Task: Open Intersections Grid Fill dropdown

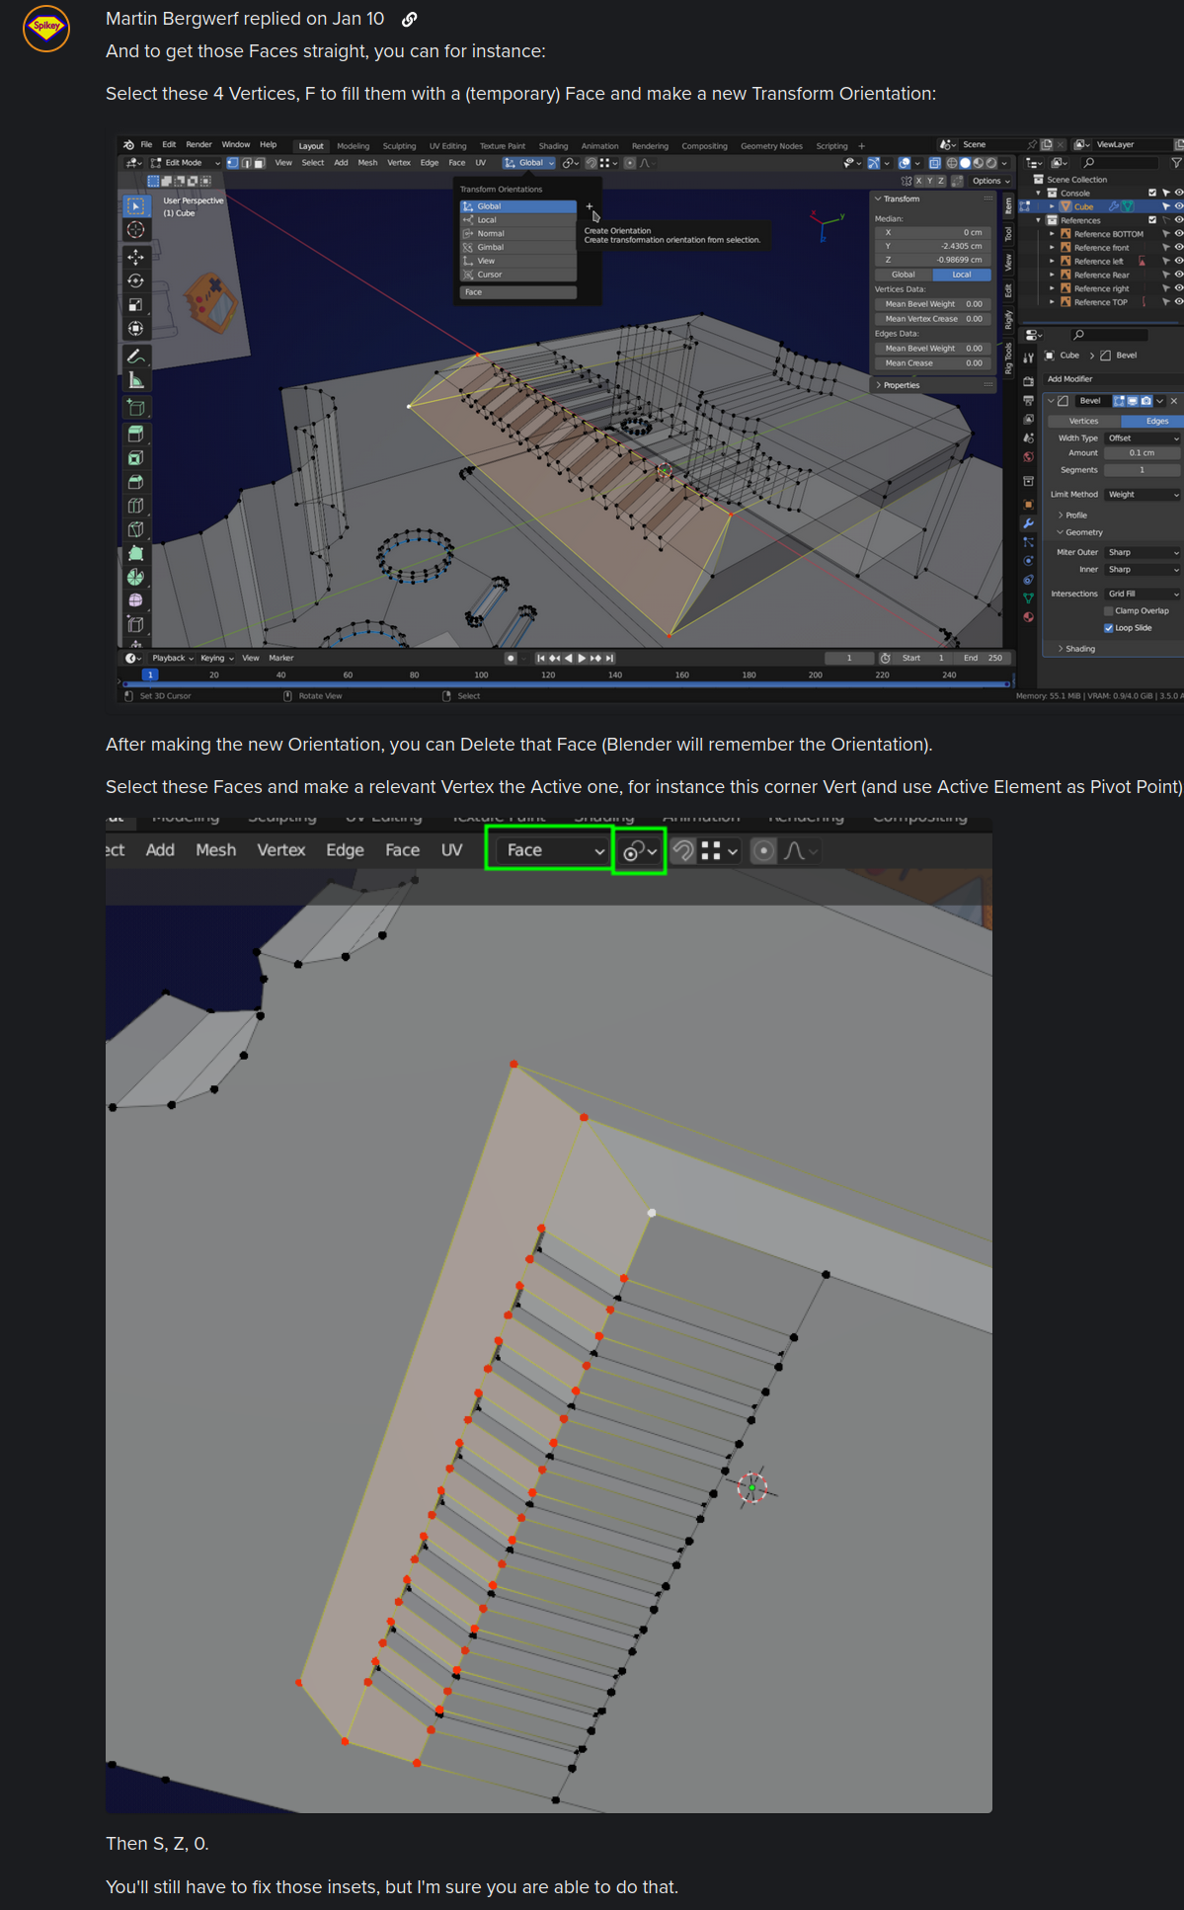Action: pyautogui.click(x=1143, y=594)
